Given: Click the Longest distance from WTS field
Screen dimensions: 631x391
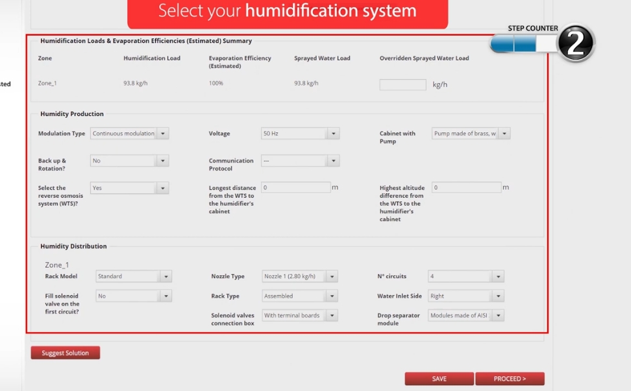Looking at the screenshot, I should coord(296,187).
